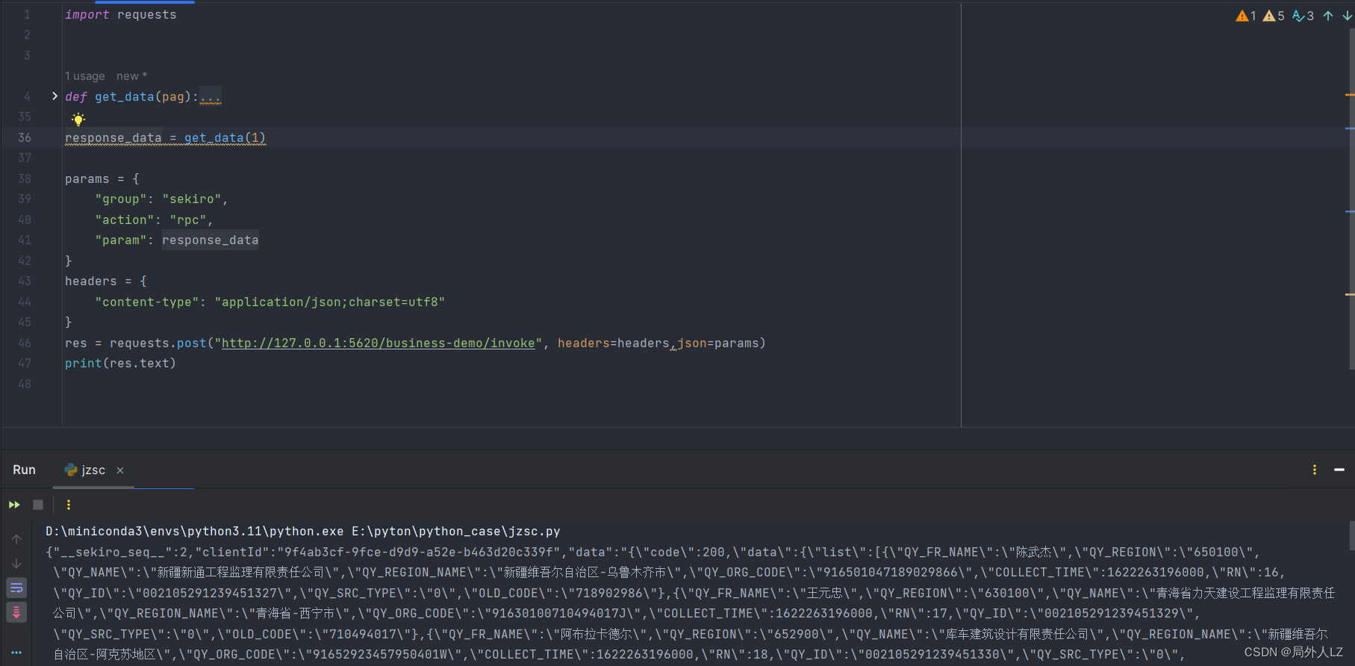
Task: Click the Run tool window title
Action: point(24,470)
